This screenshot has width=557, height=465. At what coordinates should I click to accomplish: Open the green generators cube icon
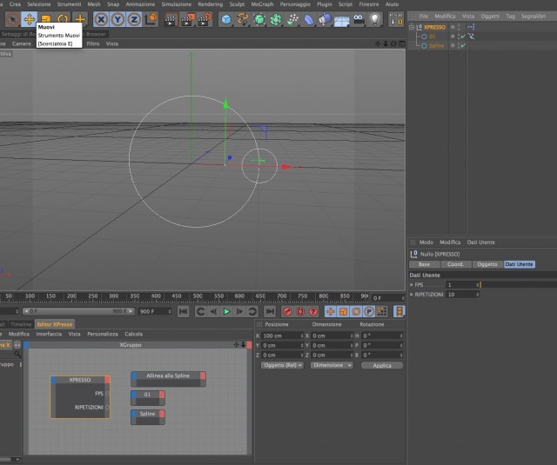pos(259,19)
